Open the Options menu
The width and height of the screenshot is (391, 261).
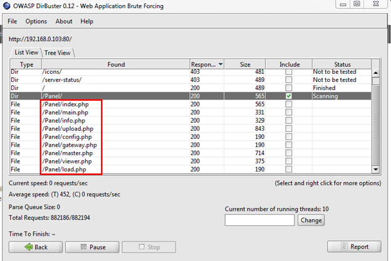pos(36,21)
